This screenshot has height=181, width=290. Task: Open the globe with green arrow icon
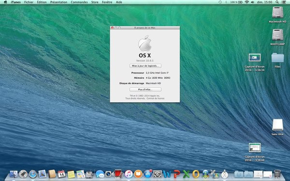[205, 174]
